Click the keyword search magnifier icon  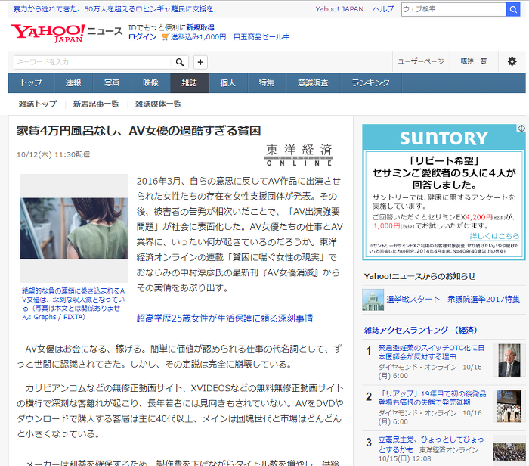(180, 62)
